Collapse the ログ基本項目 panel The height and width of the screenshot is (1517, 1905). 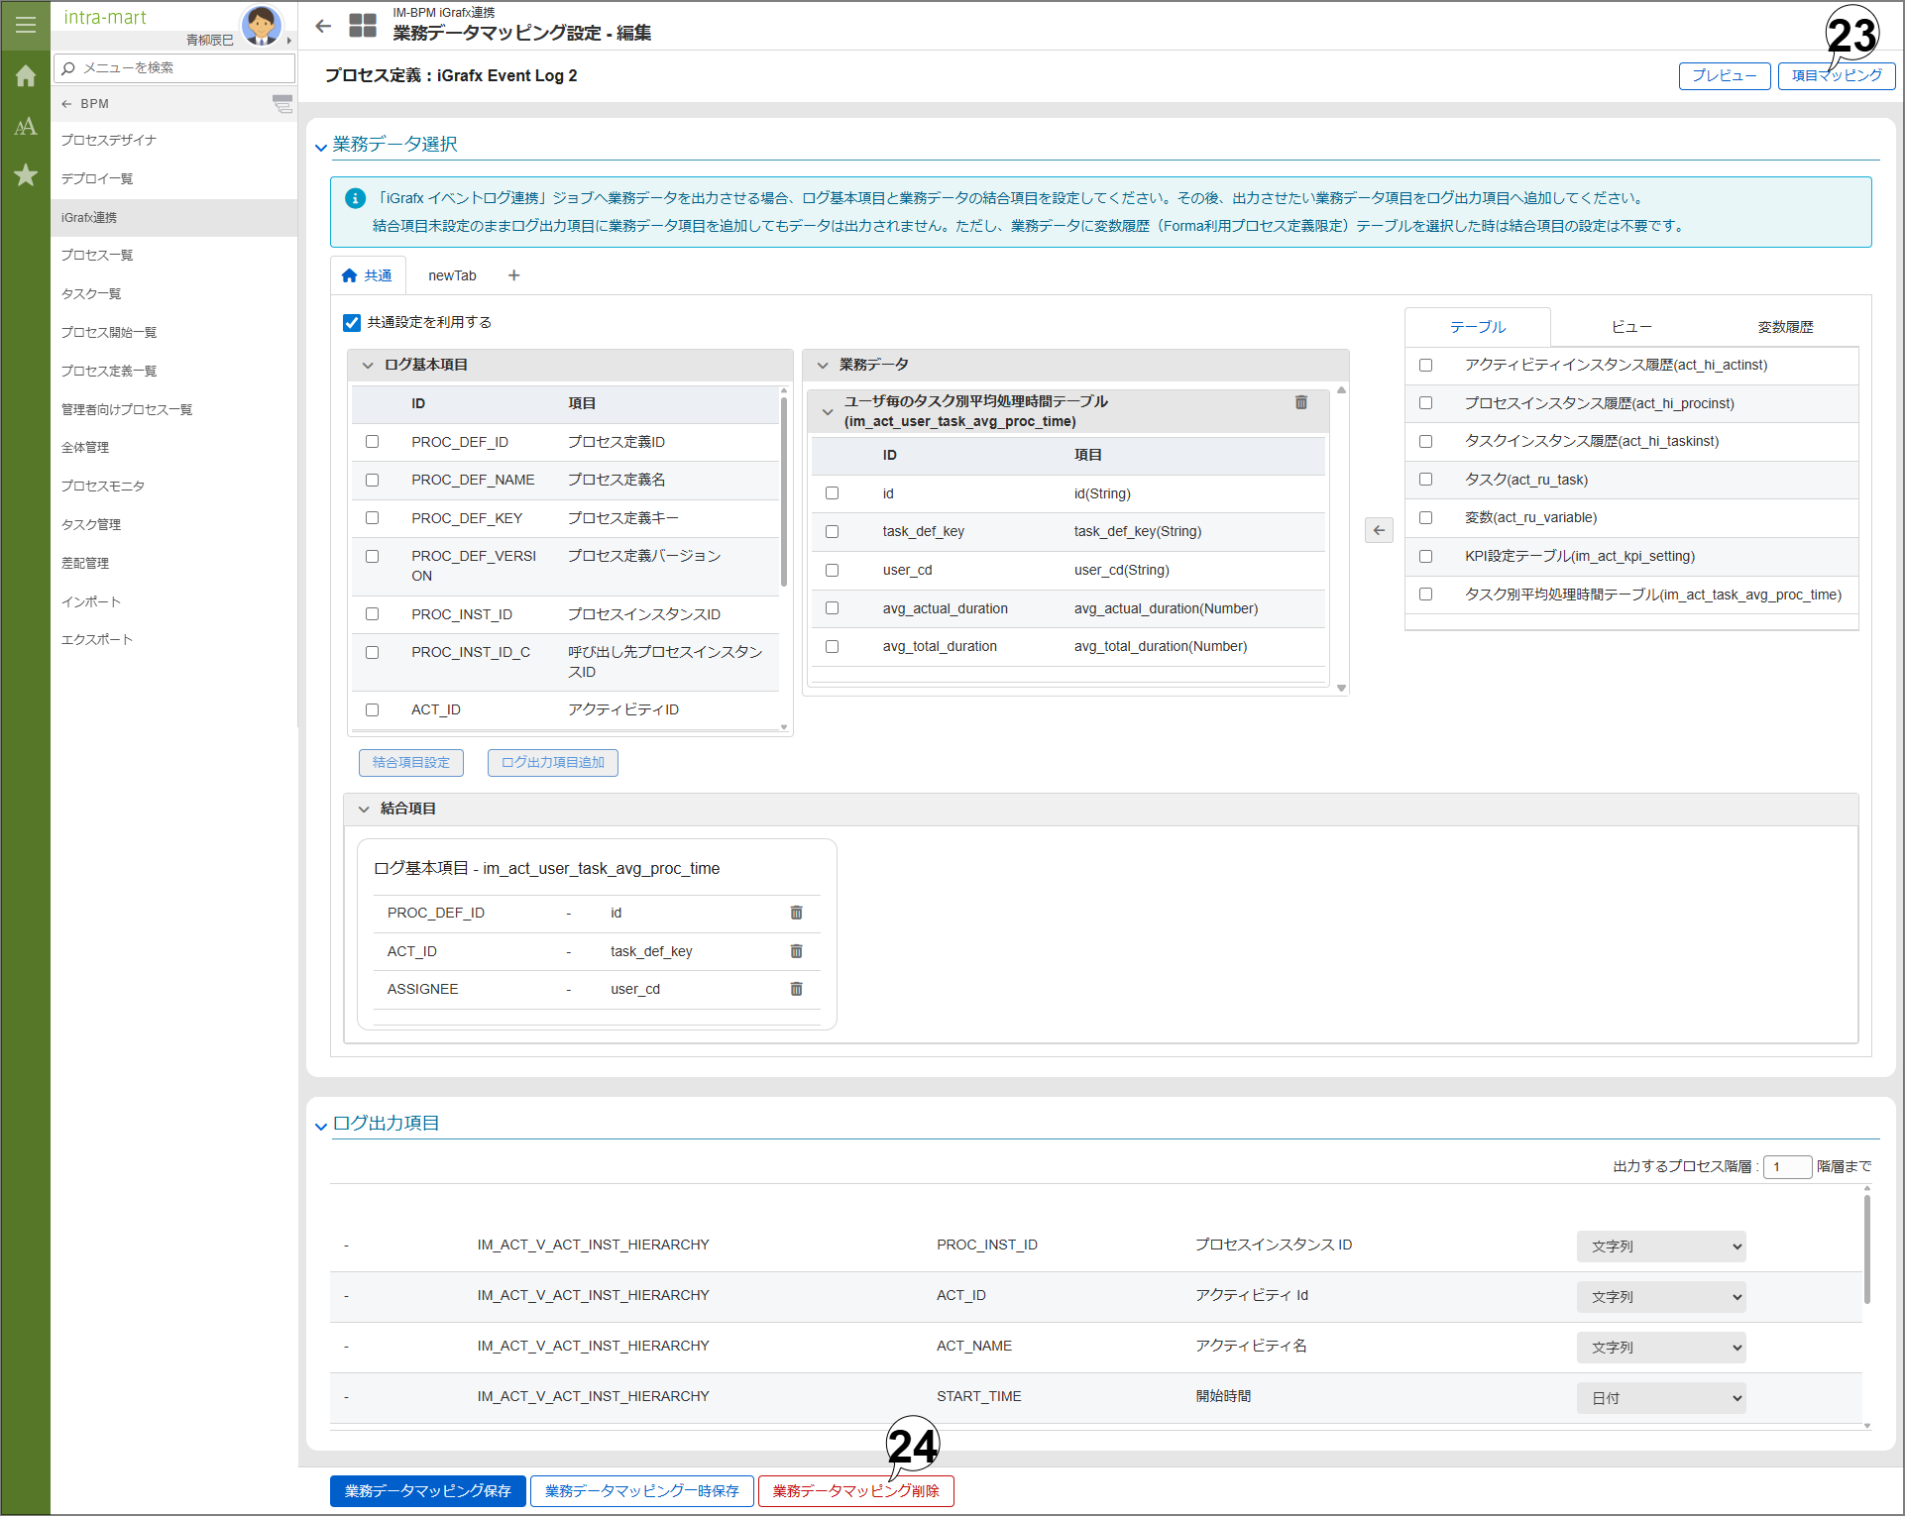point(368,365)
